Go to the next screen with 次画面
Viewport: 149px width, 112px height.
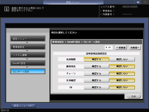(135, 48)
